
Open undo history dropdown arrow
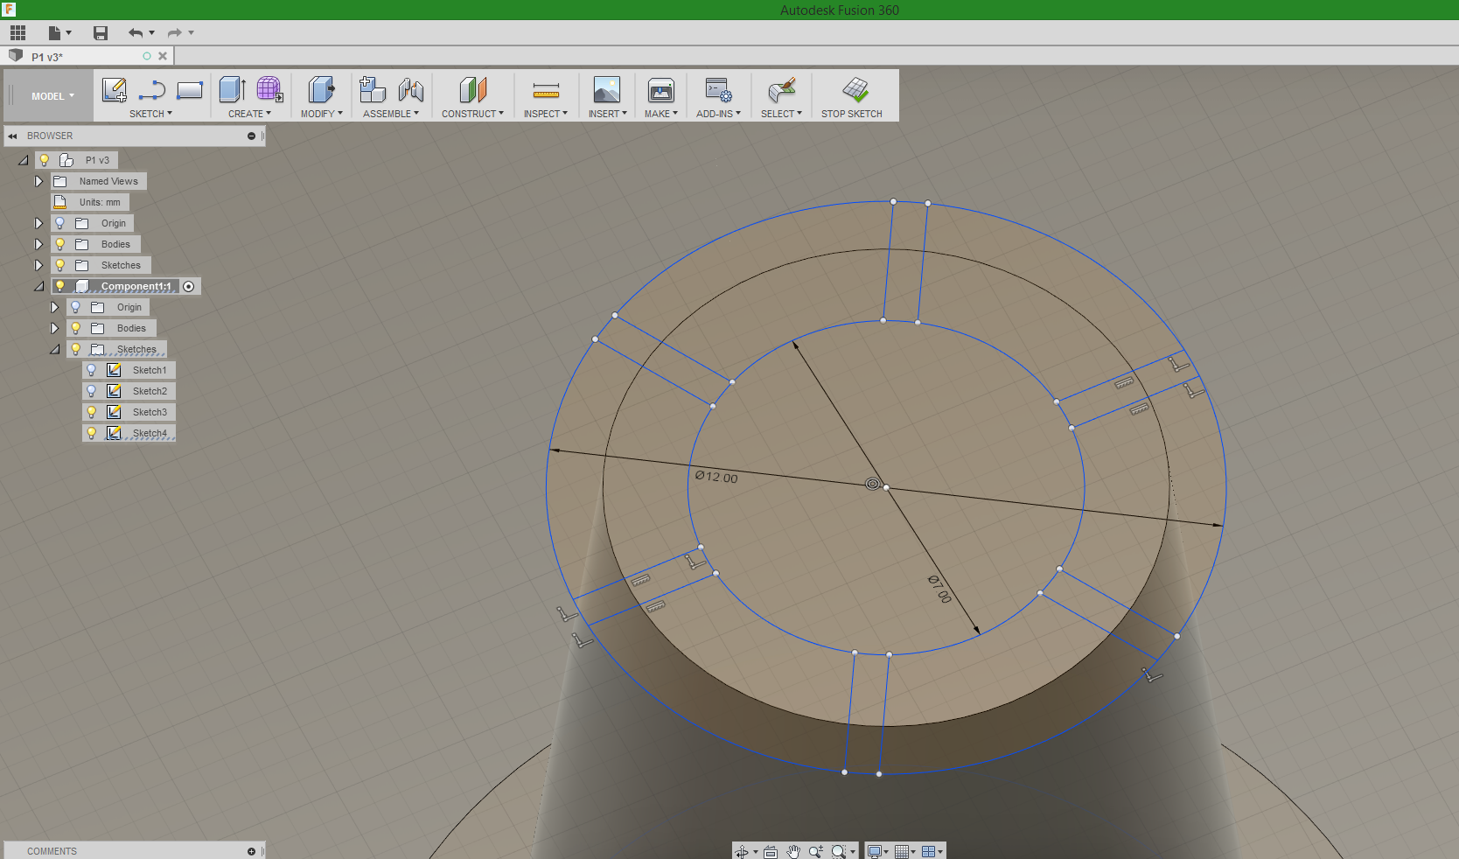point(152,33)
